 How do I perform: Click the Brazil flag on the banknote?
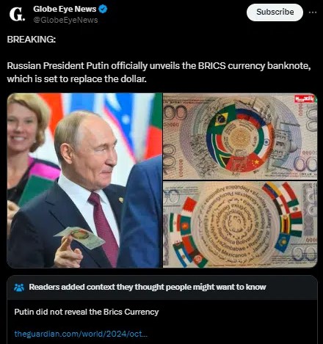click(x=222, y=117)
